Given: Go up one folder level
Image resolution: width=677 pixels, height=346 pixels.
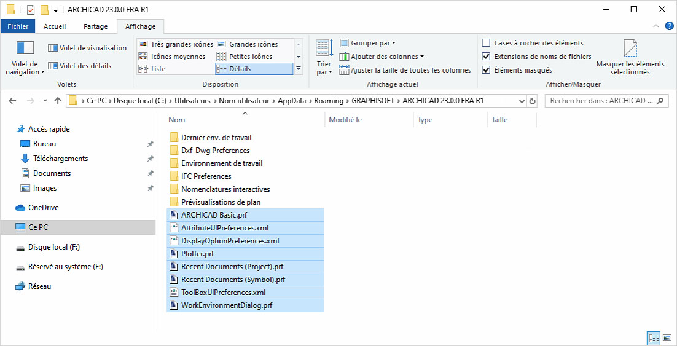Looking at the screenshot, I should pos(58,101).
